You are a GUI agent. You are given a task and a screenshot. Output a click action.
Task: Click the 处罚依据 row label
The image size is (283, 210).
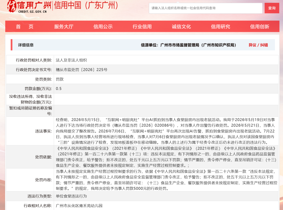tap(43, 157)
